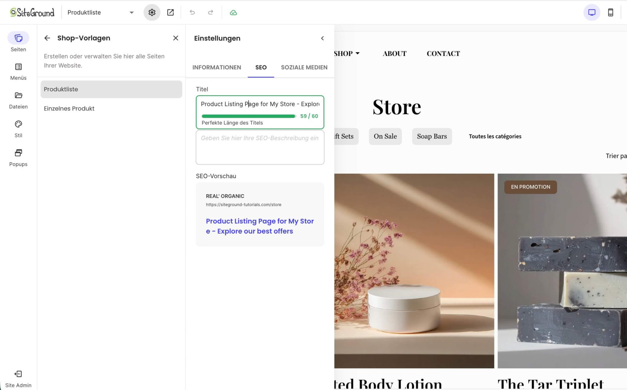Click Perfekte Länge des Titels message

pos(232,123)
